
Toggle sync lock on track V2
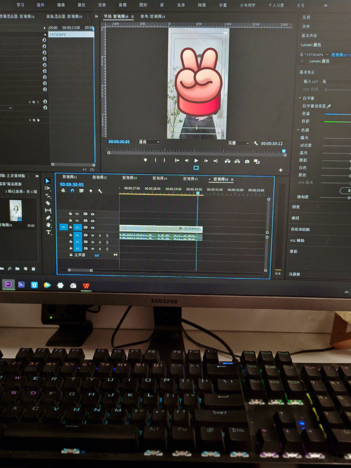85,221
